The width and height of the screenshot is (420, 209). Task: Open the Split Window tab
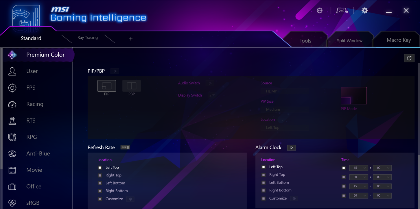350,41
